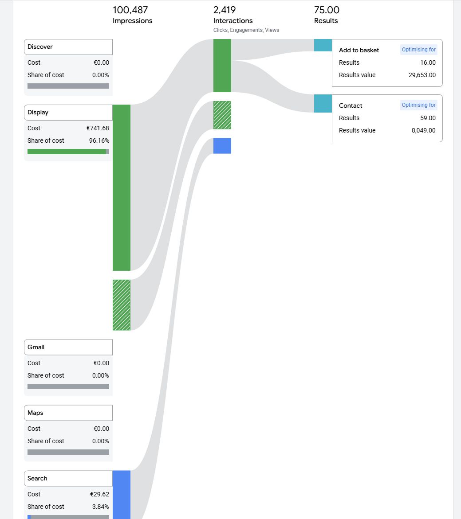Click the teal Add to basket results bar
This screenshot has height=519, width=461.
pos(323,45)
